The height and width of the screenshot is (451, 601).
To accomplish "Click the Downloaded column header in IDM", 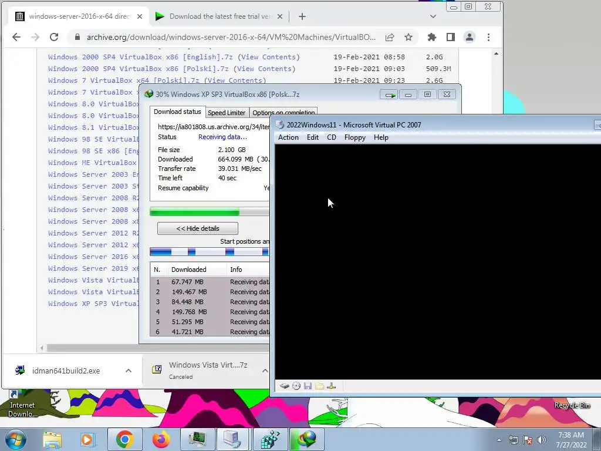I will [x=197, y=270].
